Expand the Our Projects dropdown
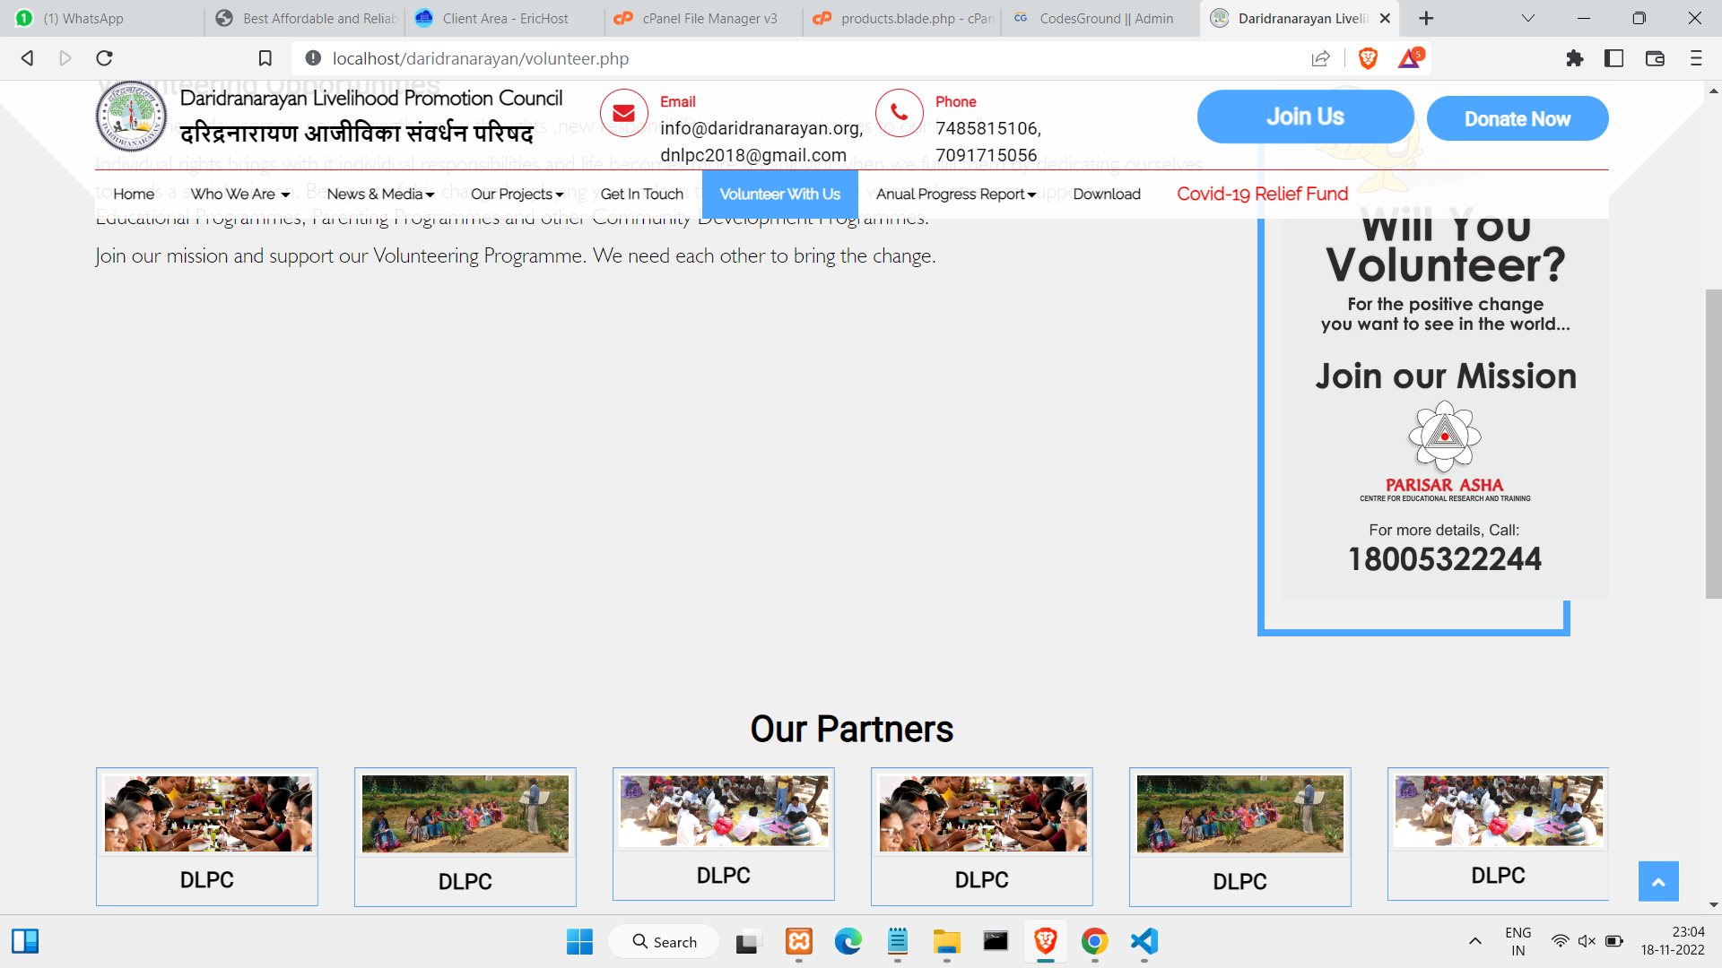Viewport: 1722px width, 968px height. [517, 194]
